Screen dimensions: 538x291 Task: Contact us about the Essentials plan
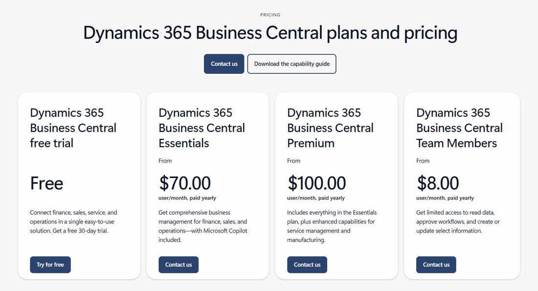coord(179,265)
